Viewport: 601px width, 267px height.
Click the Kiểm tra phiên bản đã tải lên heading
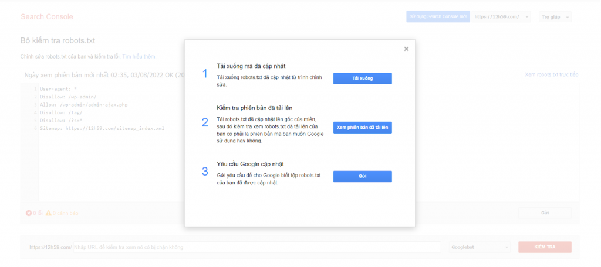(x=255, y=108)
